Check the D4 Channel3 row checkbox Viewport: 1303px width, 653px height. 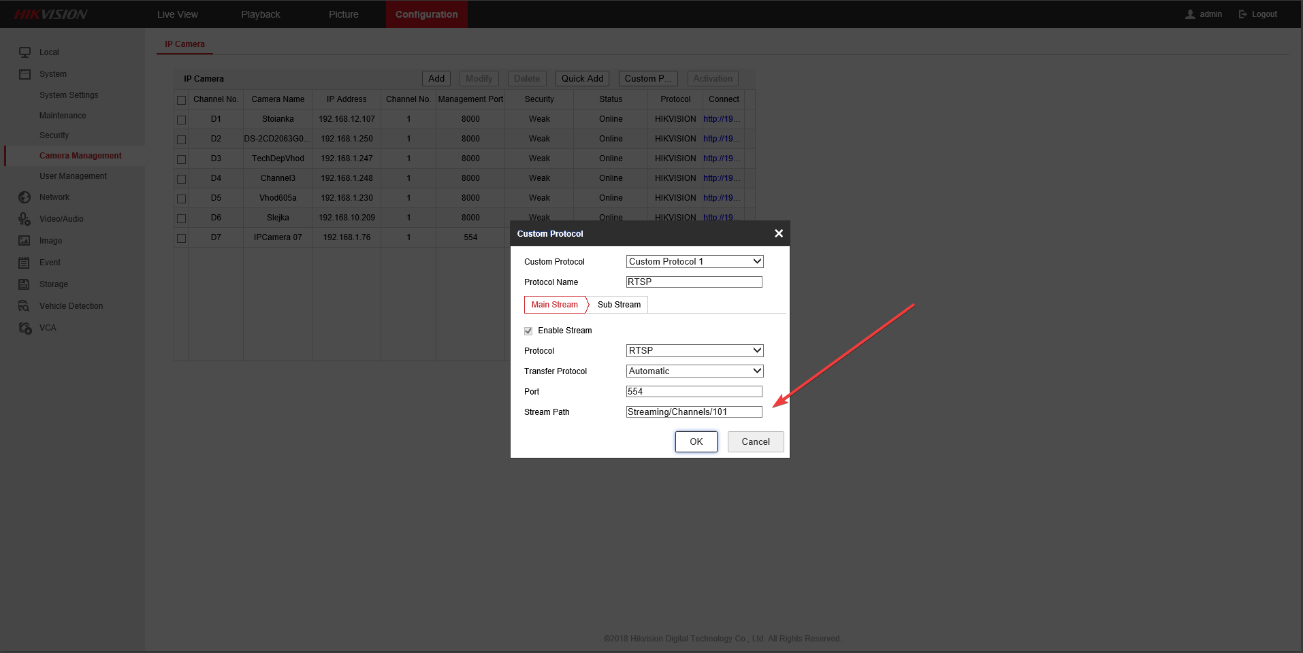click(182, 179)
